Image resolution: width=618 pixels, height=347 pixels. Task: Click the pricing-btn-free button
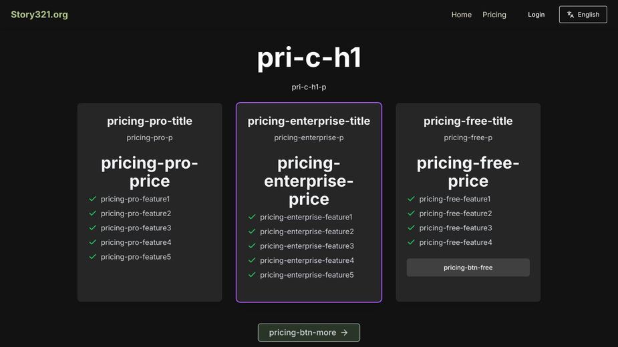(468, 268)
